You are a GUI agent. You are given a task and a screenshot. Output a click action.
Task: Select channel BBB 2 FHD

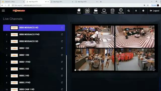click(34, 83)
